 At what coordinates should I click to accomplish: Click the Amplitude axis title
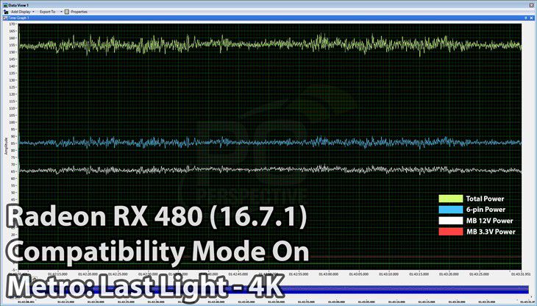pos(6,146)
